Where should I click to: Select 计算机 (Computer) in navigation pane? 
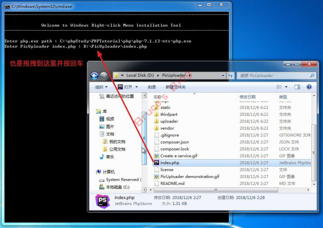pos(108,172)
